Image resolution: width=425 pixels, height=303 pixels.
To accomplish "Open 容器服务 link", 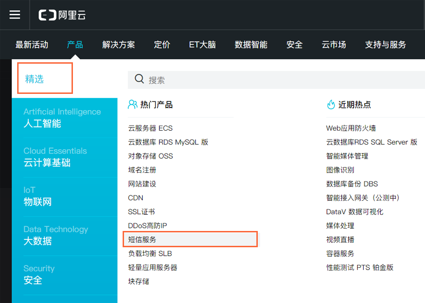I will (x=340, y=254).
